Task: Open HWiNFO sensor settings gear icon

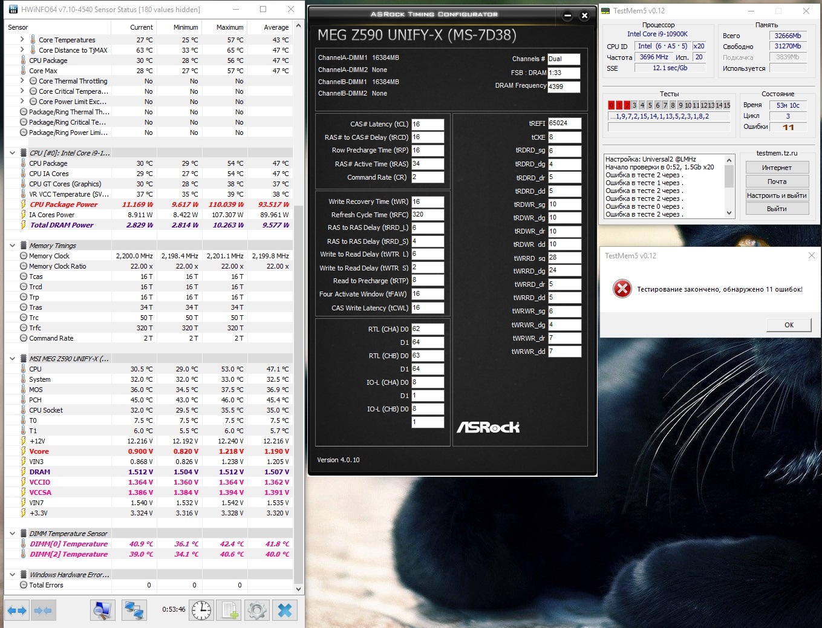Action: [257, 610]
